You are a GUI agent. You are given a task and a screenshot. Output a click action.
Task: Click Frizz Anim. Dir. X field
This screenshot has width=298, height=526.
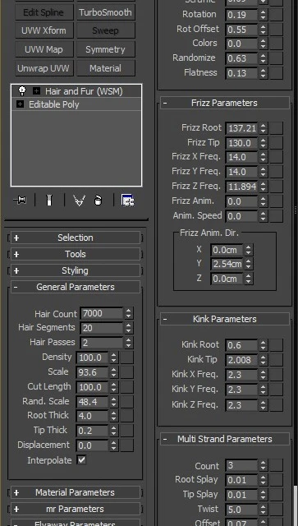click(227, 250)
